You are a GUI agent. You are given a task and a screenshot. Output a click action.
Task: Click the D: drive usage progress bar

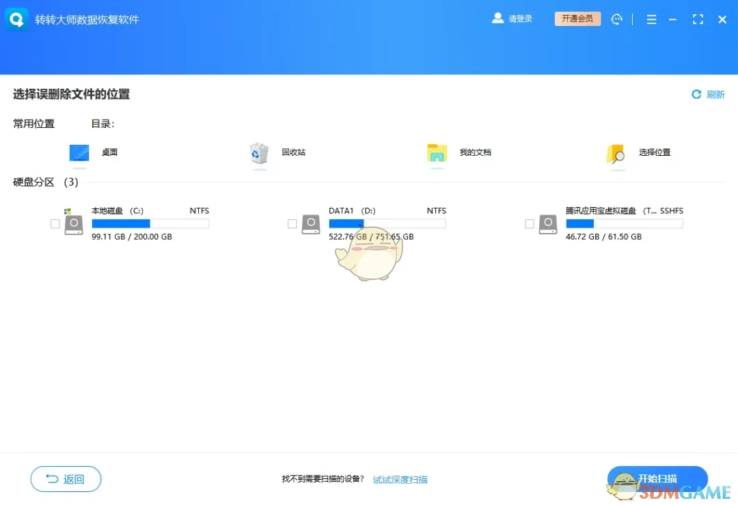point(387,223)
